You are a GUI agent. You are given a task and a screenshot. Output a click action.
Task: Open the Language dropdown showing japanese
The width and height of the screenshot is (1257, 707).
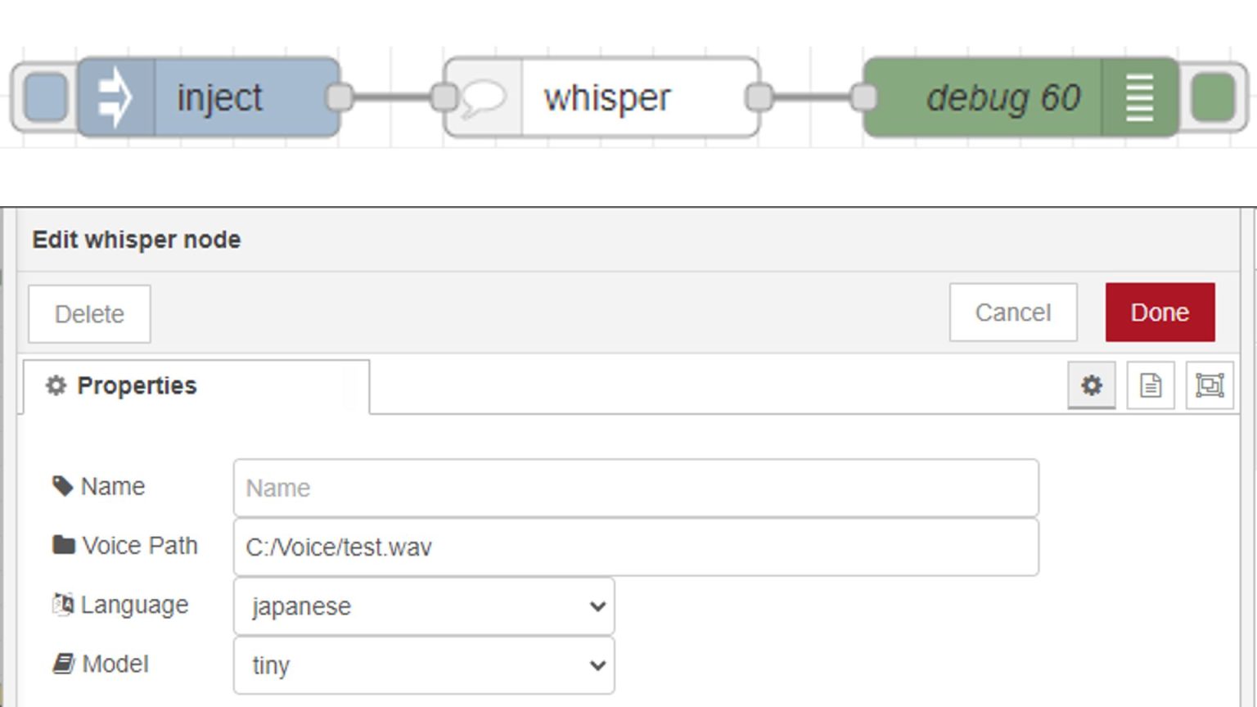coord(424,606)
